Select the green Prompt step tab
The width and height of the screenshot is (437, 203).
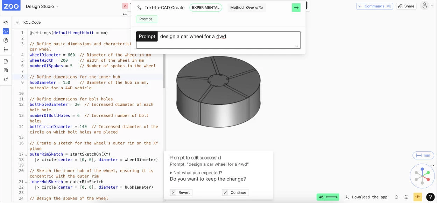(147, 19)
